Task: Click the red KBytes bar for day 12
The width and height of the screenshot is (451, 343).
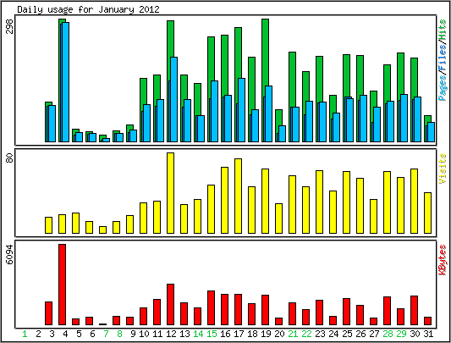Action: [x=171, y=304]
